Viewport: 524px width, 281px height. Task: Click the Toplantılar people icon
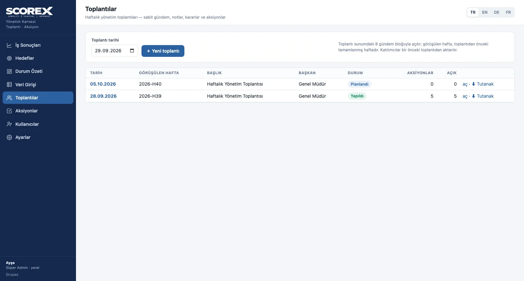click(x=9, y=98)
